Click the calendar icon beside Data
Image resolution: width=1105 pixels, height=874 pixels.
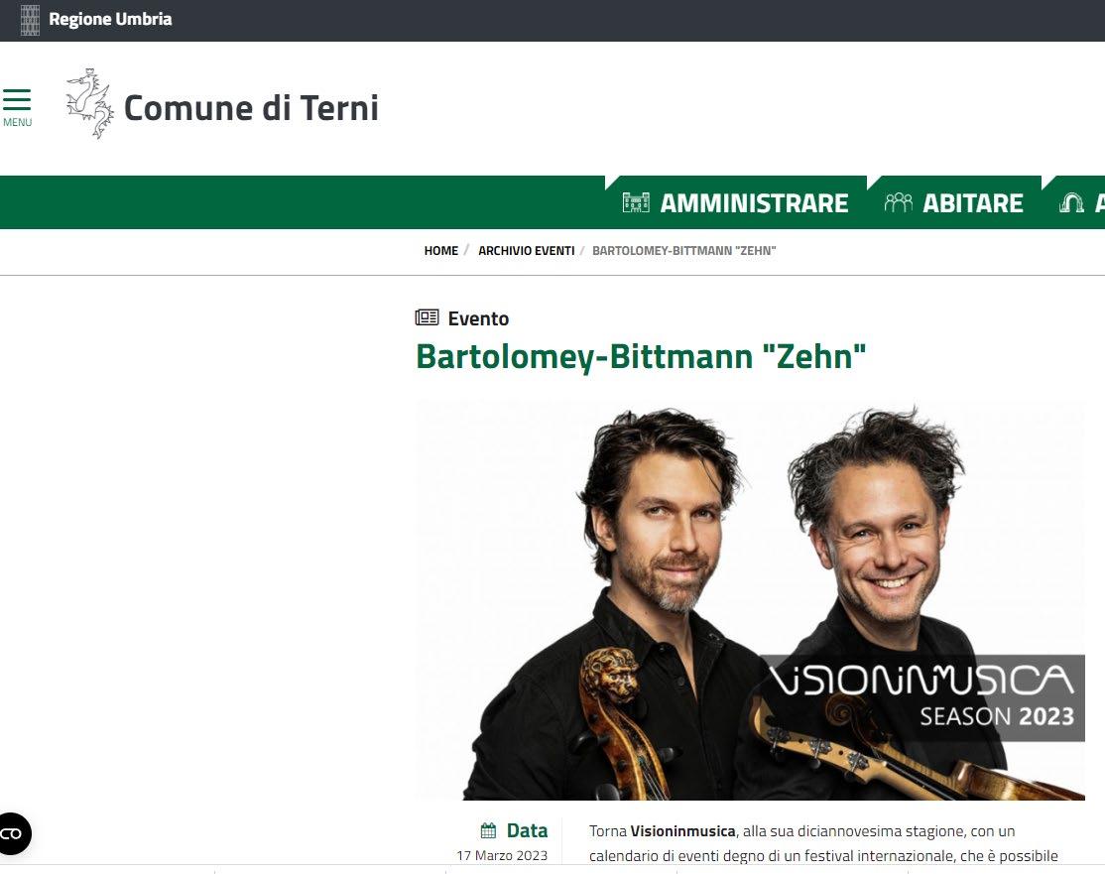pos(488,831)
